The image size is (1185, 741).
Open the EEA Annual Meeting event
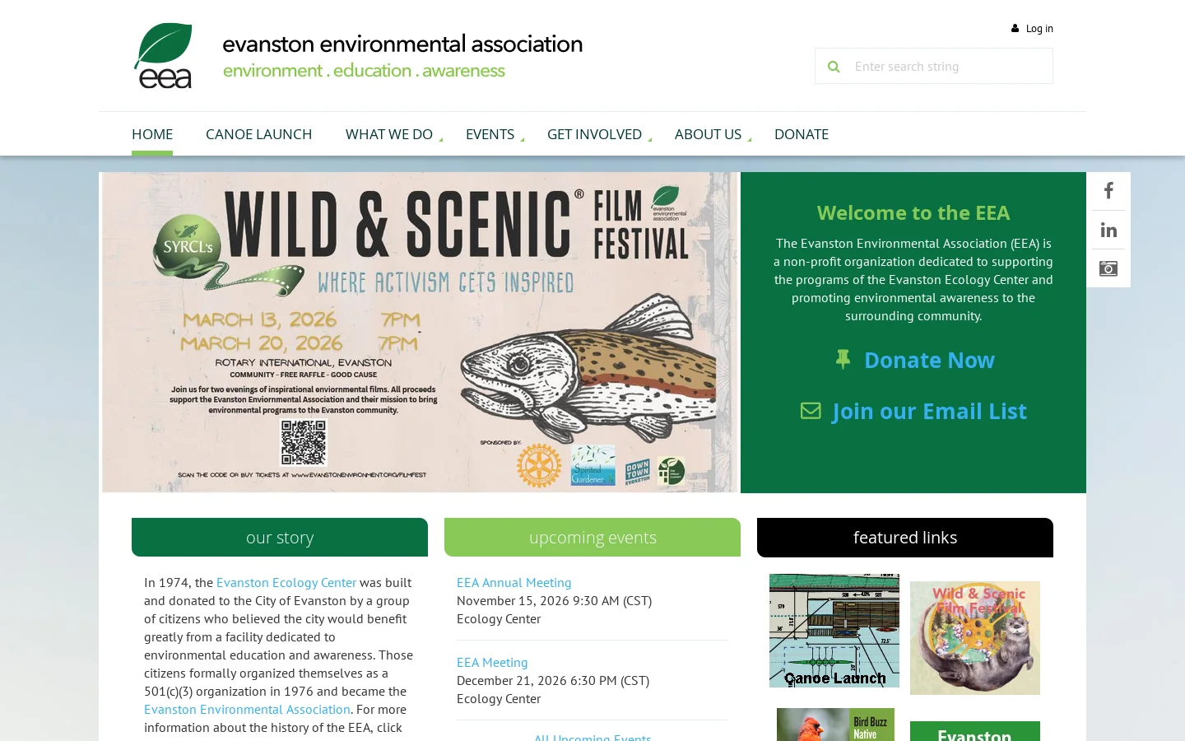click(513, 582)
